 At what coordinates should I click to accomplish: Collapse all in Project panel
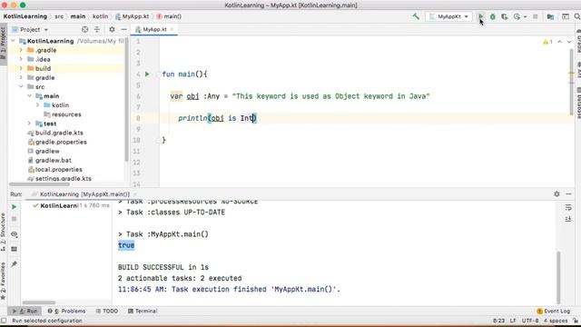pyautogui.click(x=97, y=29)
